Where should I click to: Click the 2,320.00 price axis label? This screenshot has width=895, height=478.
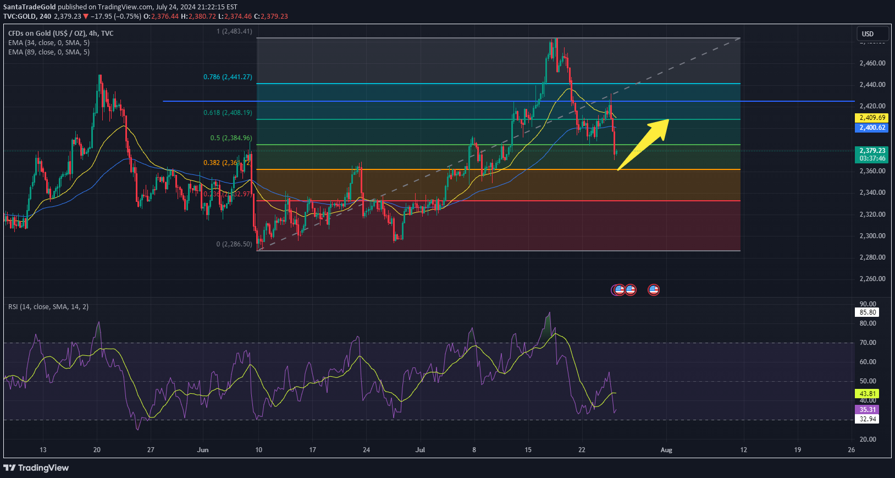(872, 215)
